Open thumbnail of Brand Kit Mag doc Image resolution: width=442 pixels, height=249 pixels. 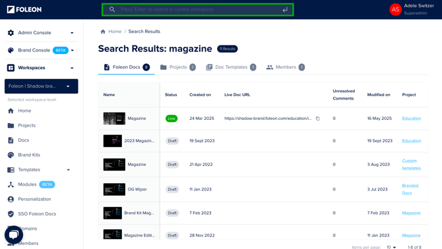click(112, 213)
